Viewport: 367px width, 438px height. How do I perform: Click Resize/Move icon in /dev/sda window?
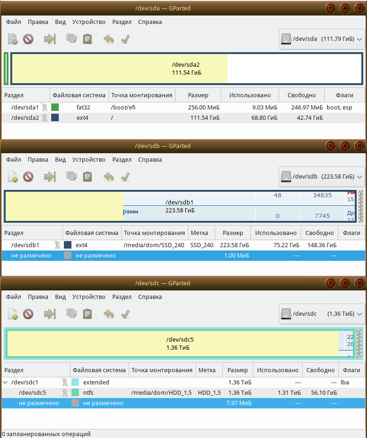(x=50, y=39)
